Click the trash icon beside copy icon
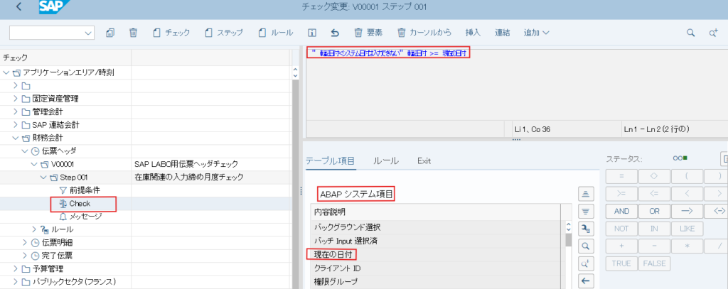This screenshot has width=728, height=289. [133, 33]
